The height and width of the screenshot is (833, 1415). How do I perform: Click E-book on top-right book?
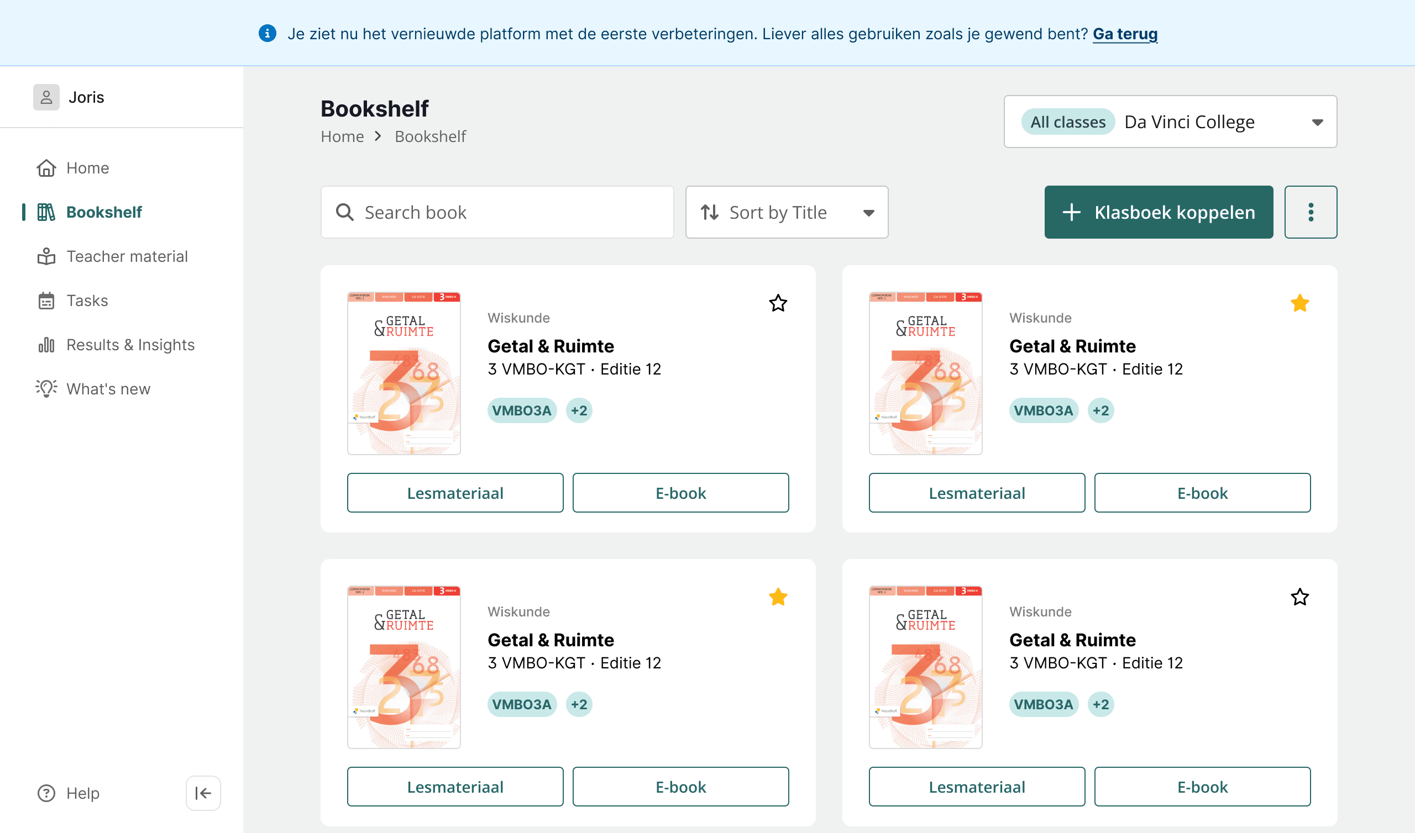tap(1202, 493)
